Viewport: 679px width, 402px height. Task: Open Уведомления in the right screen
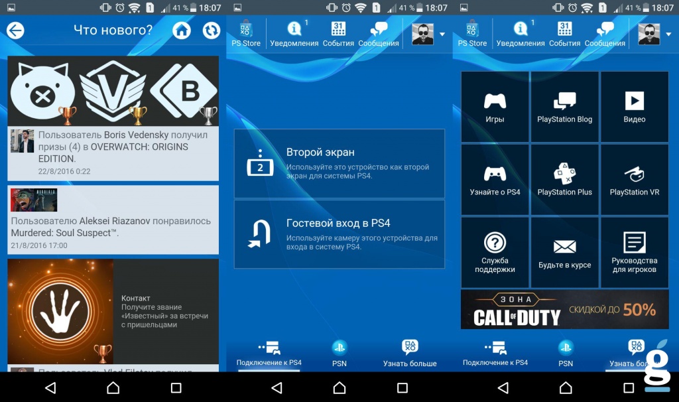coord(521,34)
